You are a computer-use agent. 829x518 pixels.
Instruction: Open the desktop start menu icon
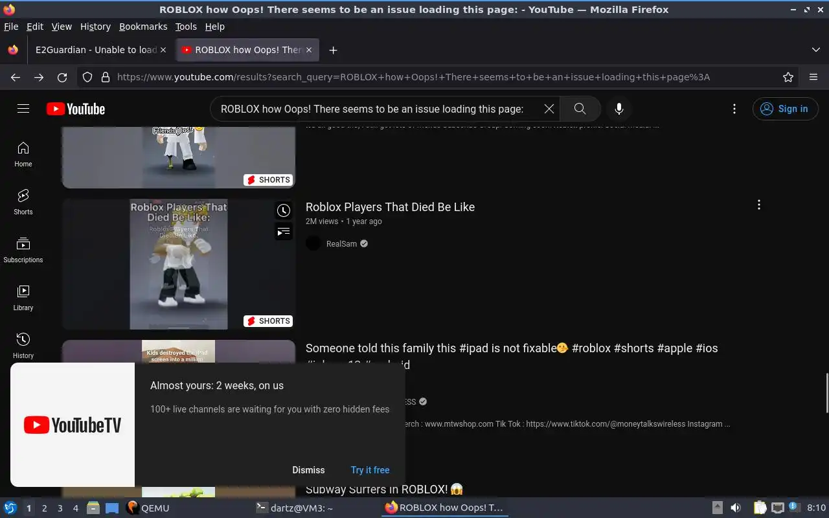[10, 508]
